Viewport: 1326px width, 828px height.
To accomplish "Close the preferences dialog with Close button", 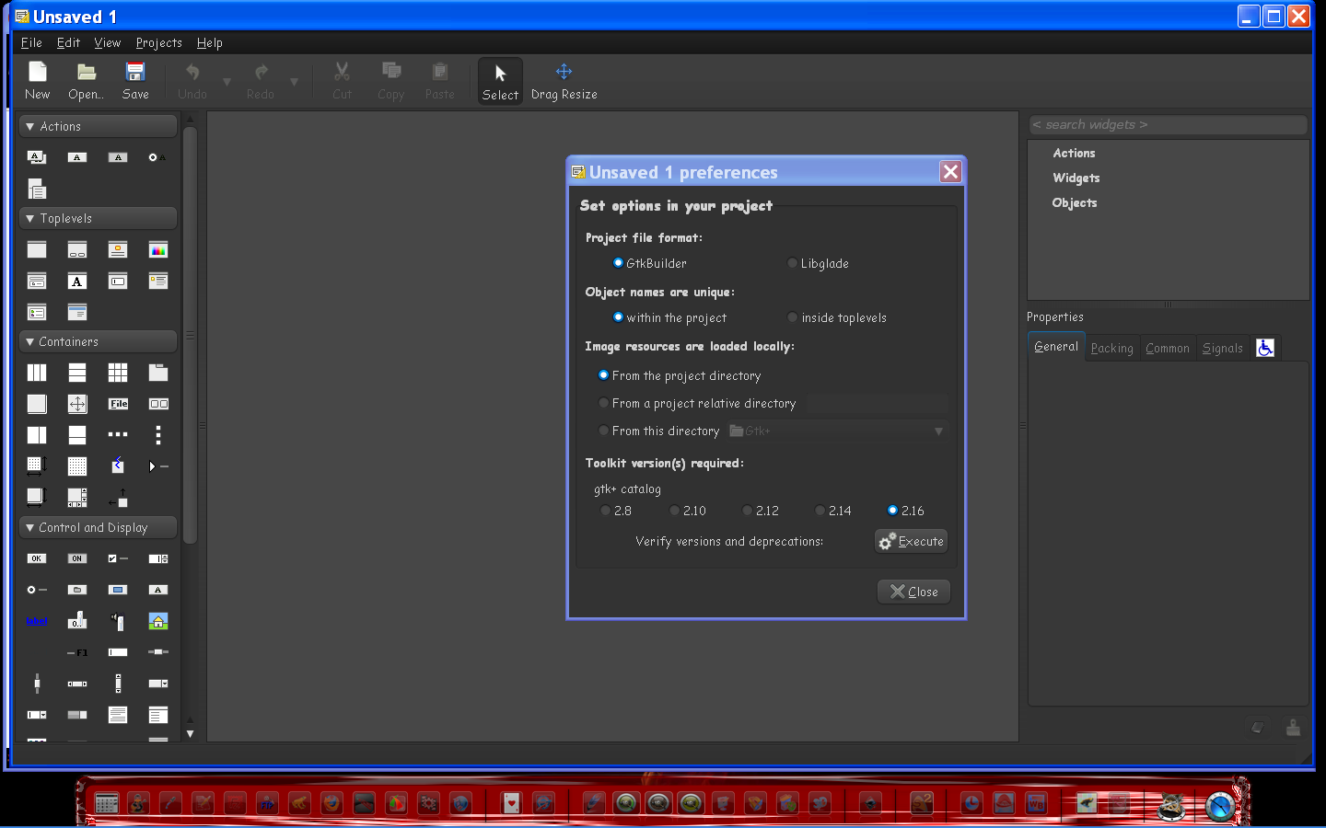I will tap(913, 592).
